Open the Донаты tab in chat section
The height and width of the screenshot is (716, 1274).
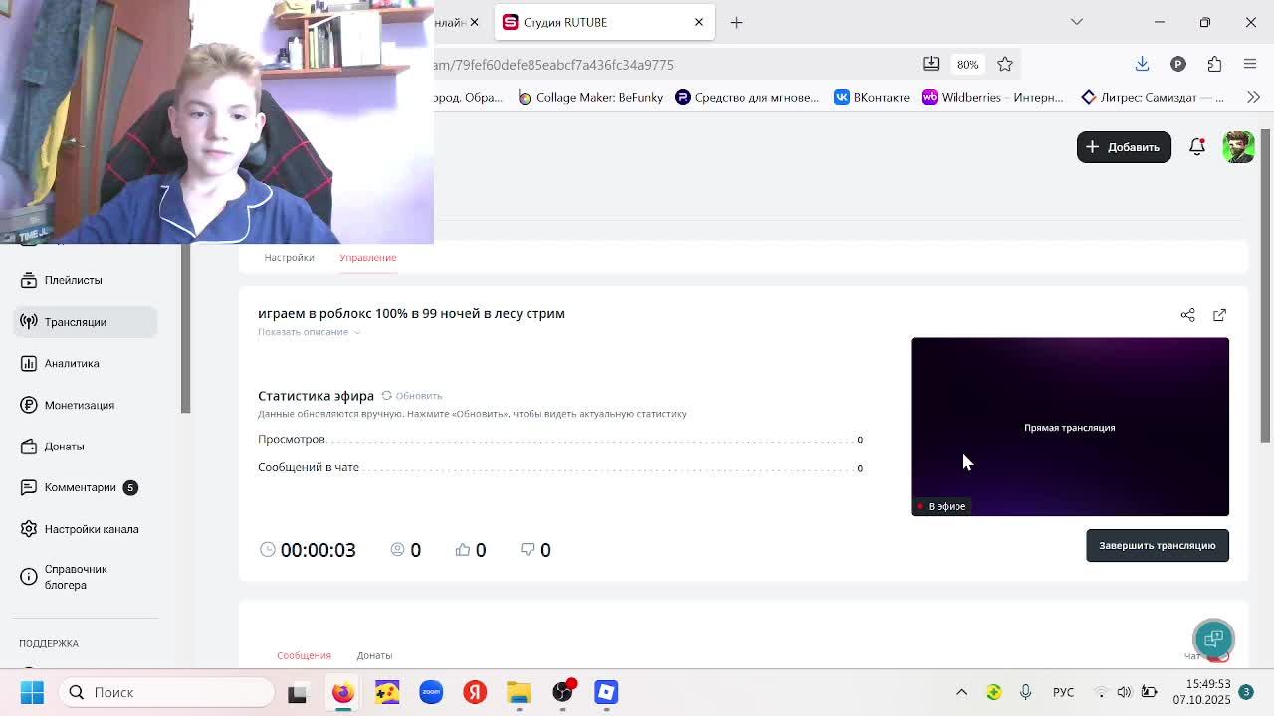[374, 655]
